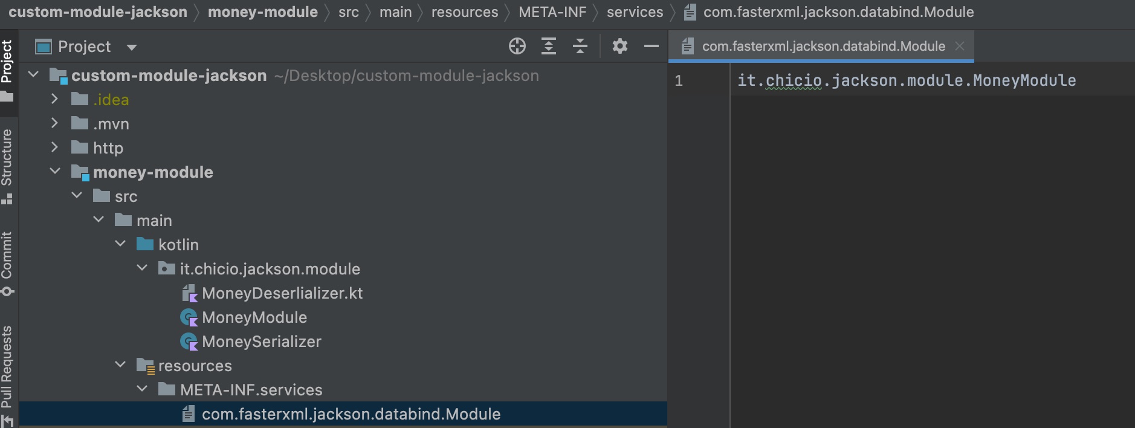Viewport: 1135px width, 428px height.
Task: Click custom-module-jackson in the breadcrumb bar
Action: pyautogui.click(x=98, y=12)
